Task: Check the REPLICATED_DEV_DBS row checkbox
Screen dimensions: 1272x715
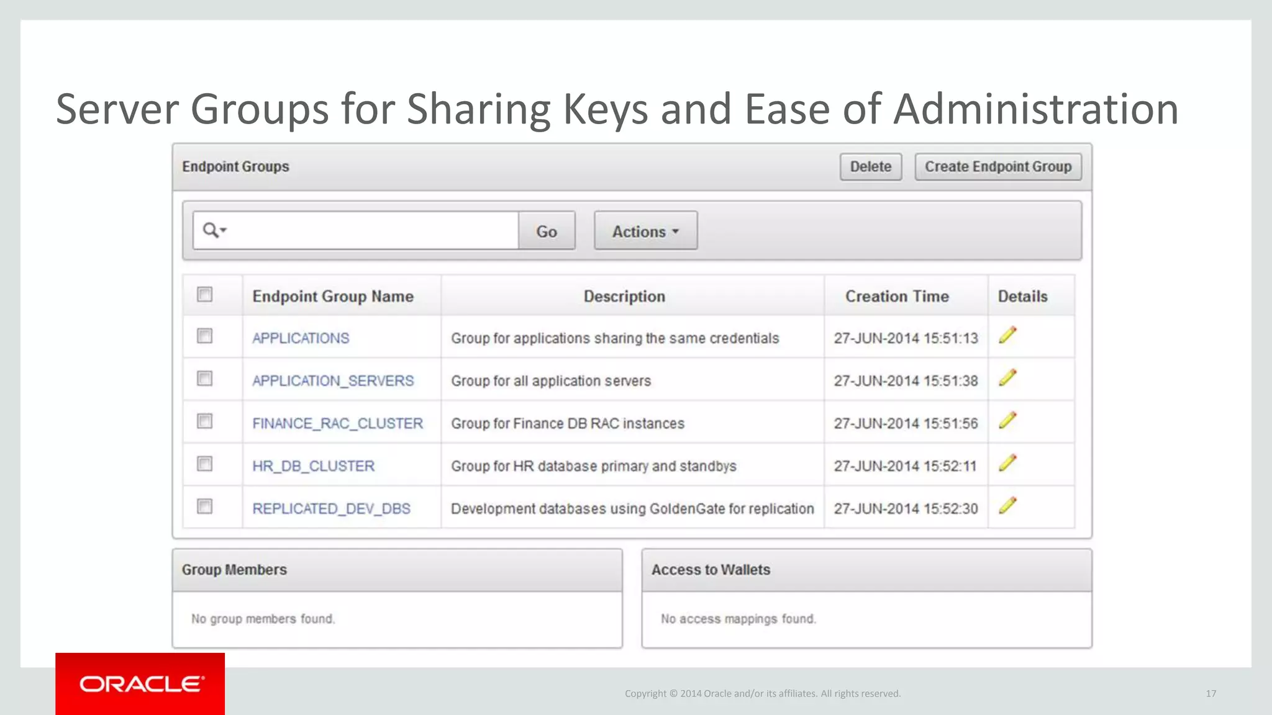Action: tap(204, 506)
